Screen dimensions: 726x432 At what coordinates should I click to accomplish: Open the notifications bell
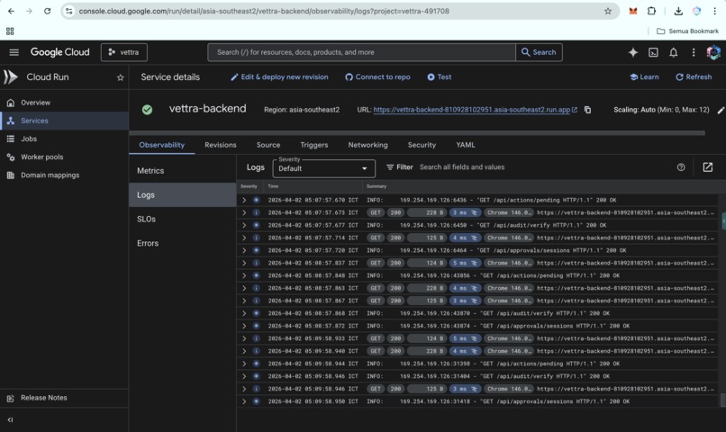click(673, 52)
